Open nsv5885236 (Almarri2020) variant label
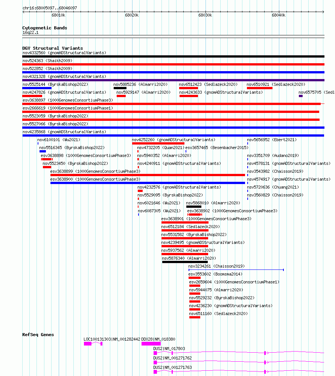This screenshot has height=376, width=335. point(140,84)
